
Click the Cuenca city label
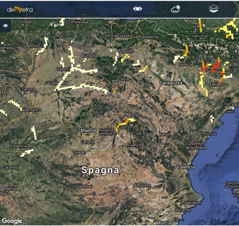134,145
